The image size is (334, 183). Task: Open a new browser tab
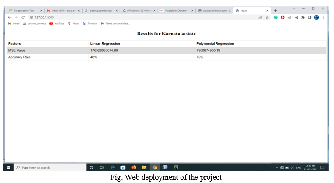coord(275,11)
